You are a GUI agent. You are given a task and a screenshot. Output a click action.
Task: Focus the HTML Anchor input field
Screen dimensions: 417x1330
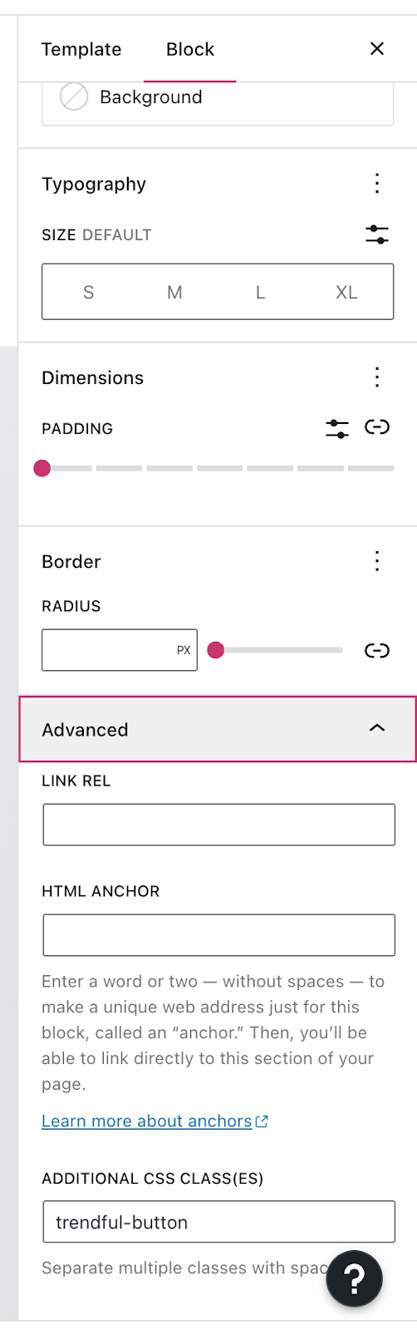(218, 935)
